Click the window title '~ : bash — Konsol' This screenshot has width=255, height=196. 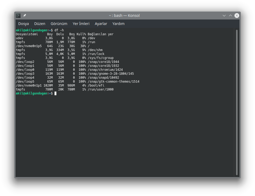click(124, 16)
